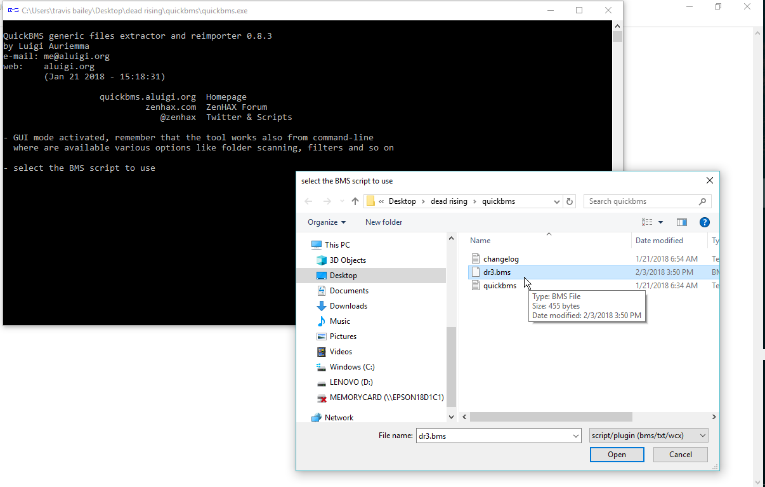This screenshot has width=765, height=487.
Task: Click the quickbms console window icon
Action: pyautogui.click(x=13, y=10)
